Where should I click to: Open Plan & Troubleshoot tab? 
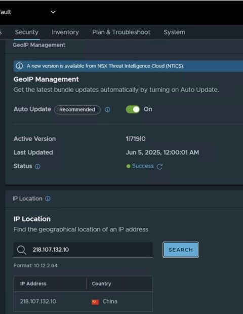tap(121, 32)
